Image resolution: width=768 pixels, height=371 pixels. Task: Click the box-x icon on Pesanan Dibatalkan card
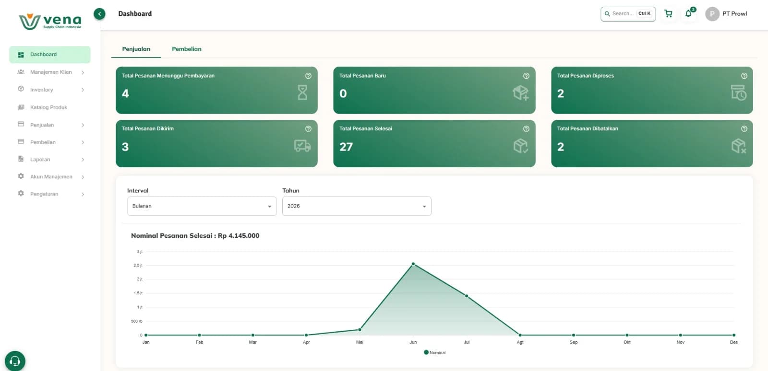738,146
